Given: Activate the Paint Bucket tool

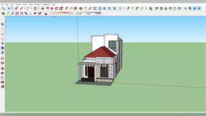Looking at the screenshot, I should [x=75, y=9].
